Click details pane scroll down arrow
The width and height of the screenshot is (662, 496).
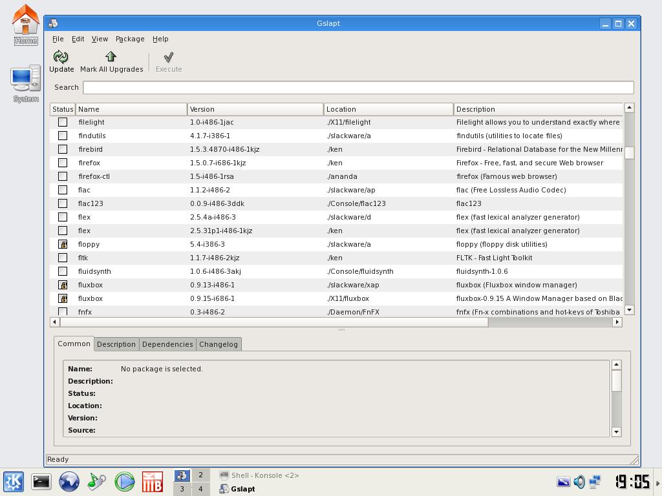pos(616,431)
